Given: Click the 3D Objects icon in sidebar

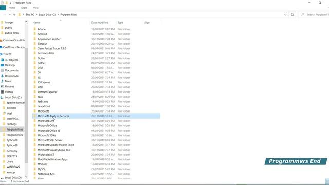Looking at the screenshot, I should pyautogui.click(x=2, y=60).
